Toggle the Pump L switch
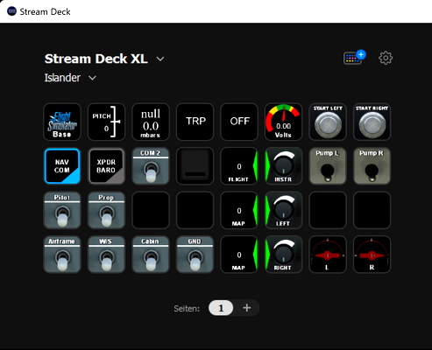 click(328, 166)
